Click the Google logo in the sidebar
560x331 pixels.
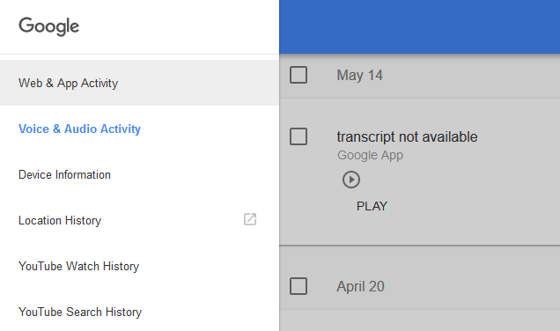tap(49, 26)
